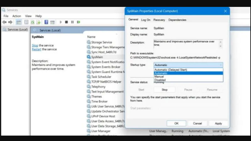Select Task Scheduler in the services list
This screenshot has height=141, width=251.
point(101,77)
